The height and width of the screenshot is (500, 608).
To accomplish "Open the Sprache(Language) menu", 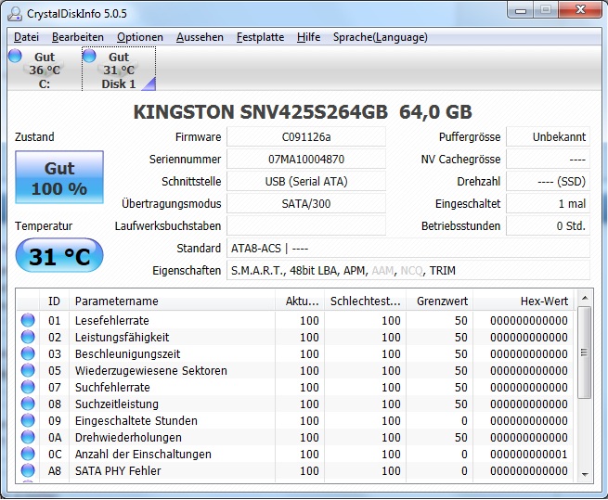I will 380,37.
